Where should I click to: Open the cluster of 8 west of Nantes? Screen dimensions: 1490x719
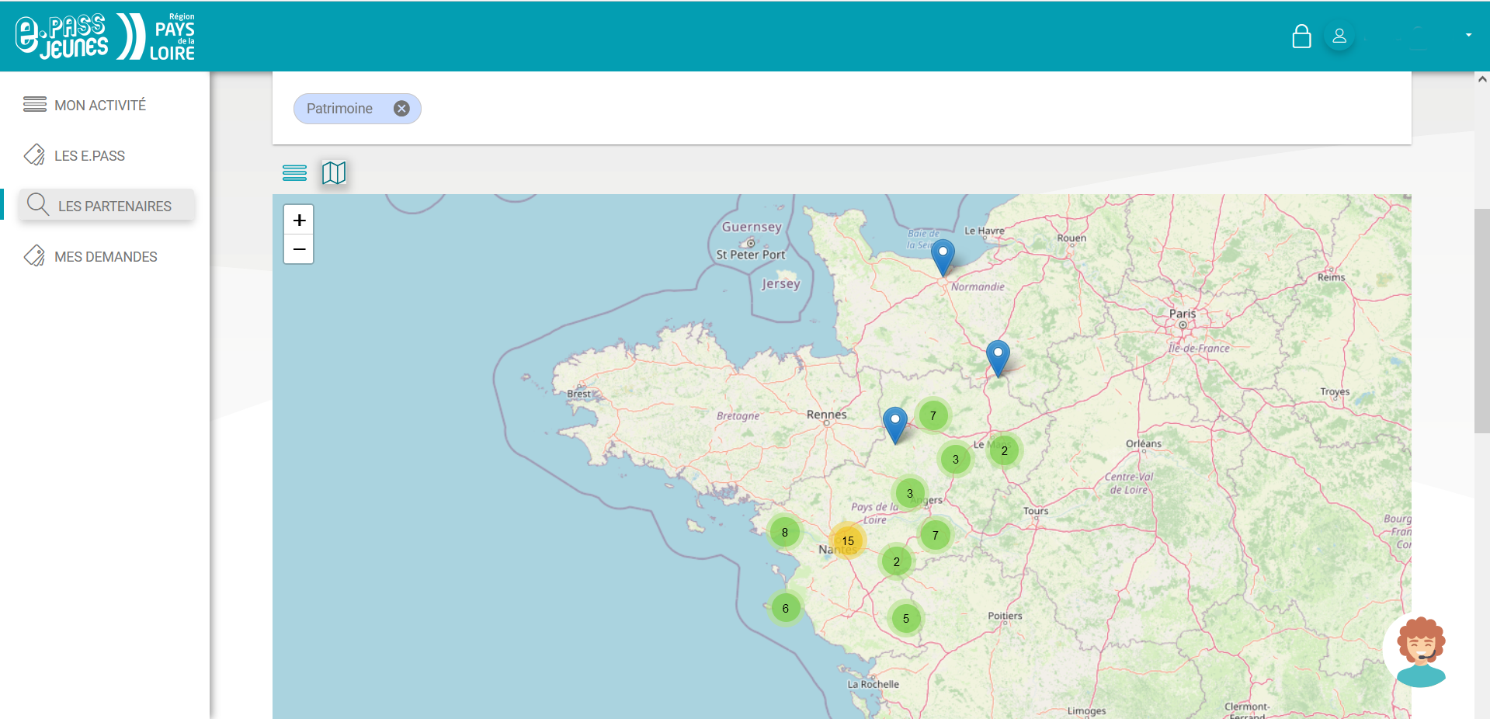point(785,532)
